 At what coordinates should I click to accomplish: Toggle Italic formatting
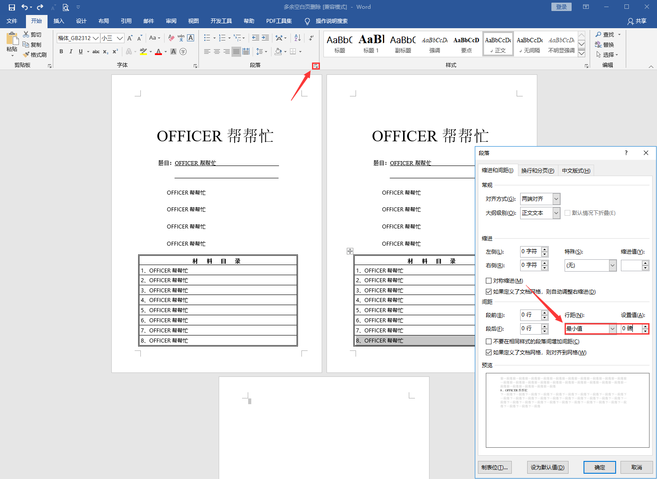point(71,52)
